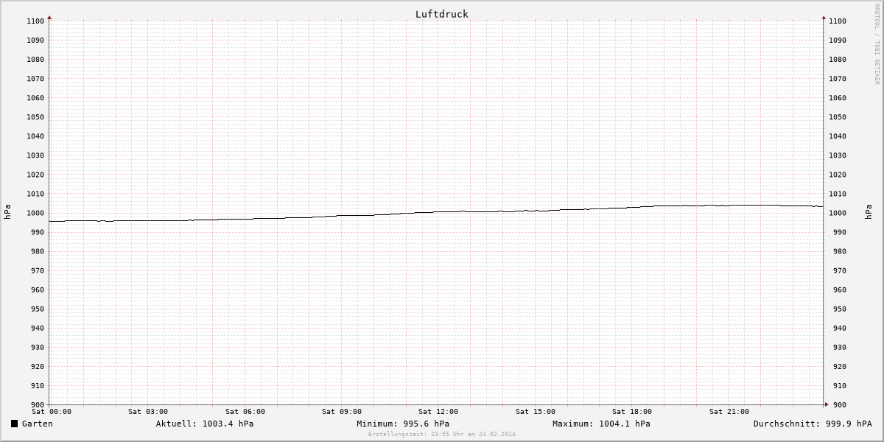This screenshot has height=442, width=884.
Task: Click the Sat 00:00 time axis label
Action: point(51,412)
